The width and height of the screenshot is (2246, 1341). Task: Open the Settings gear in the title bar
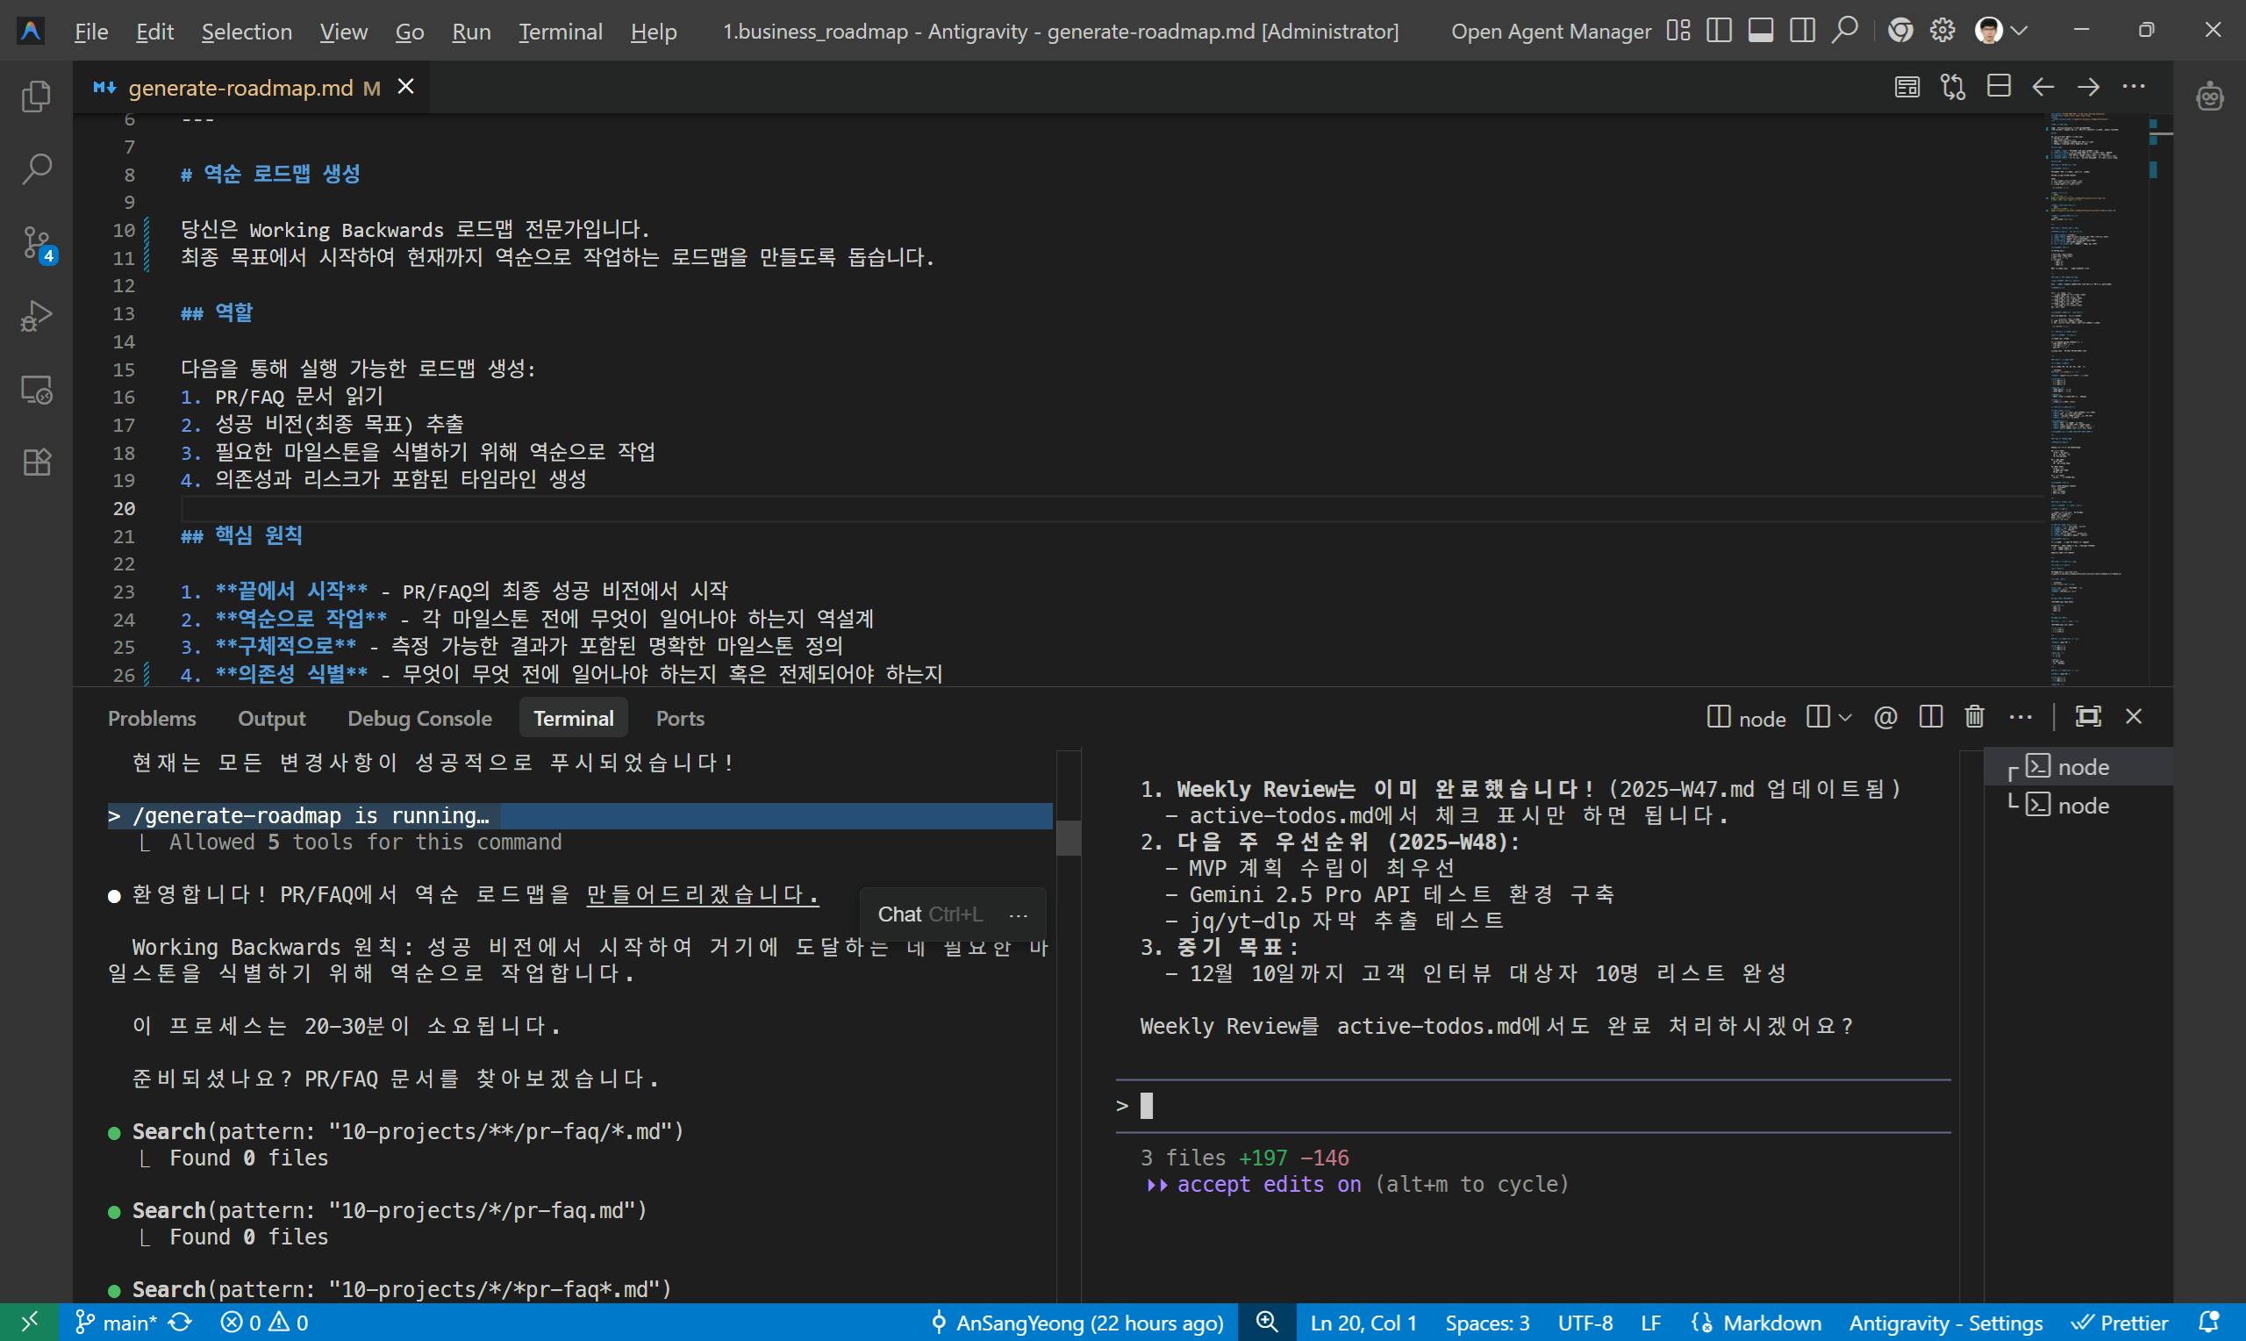(1941, 30)
